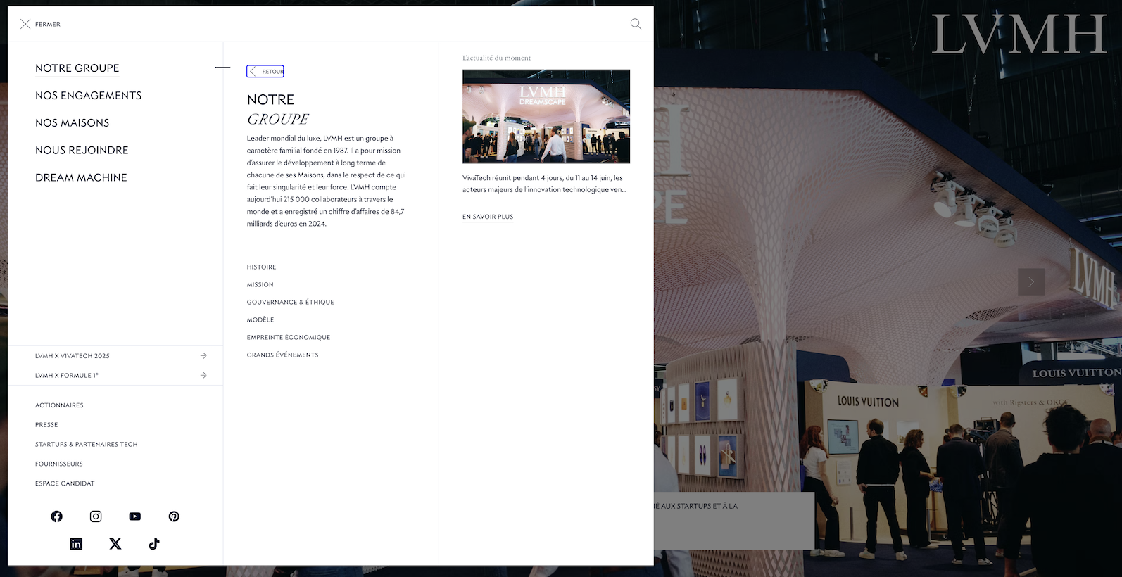The image size is (1122, 577).
Task: Select NOUS REJOINDRE in main menu
Action: pos(82,151)
